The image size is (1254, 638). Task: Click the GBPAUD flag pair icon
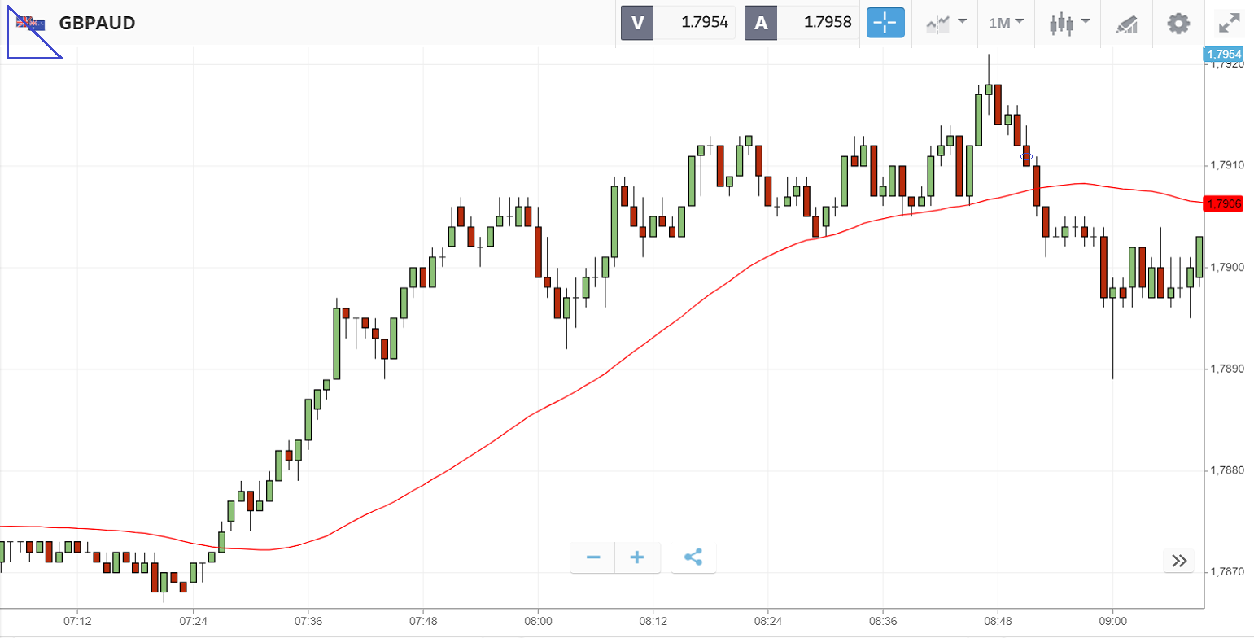(31, 23)
